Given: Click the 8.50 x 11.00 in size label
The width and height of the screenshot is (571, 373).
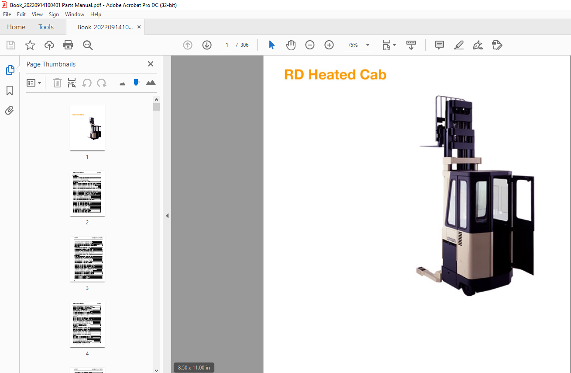Looking at the screenshot, I should 194,368.
